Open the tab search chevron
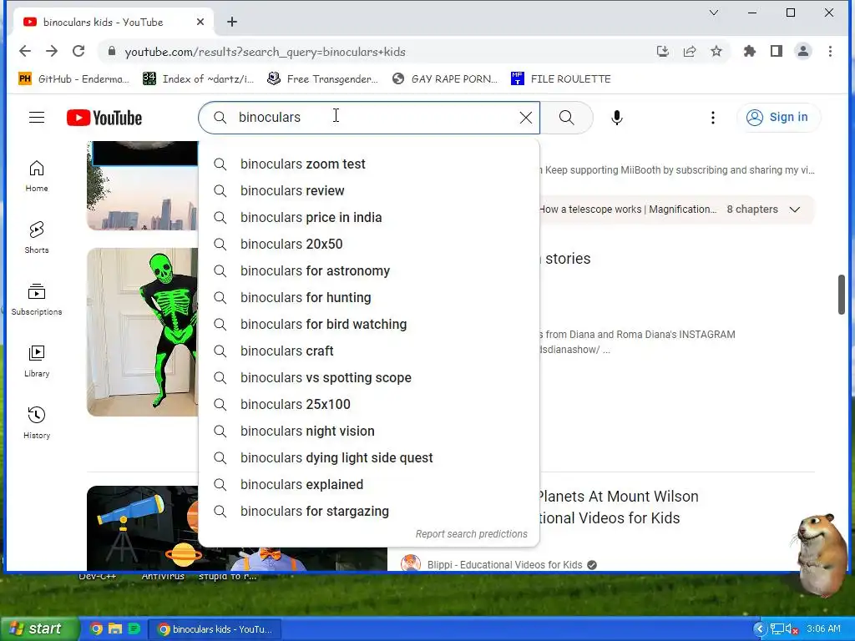855x641 pixels. click(713, 13)
